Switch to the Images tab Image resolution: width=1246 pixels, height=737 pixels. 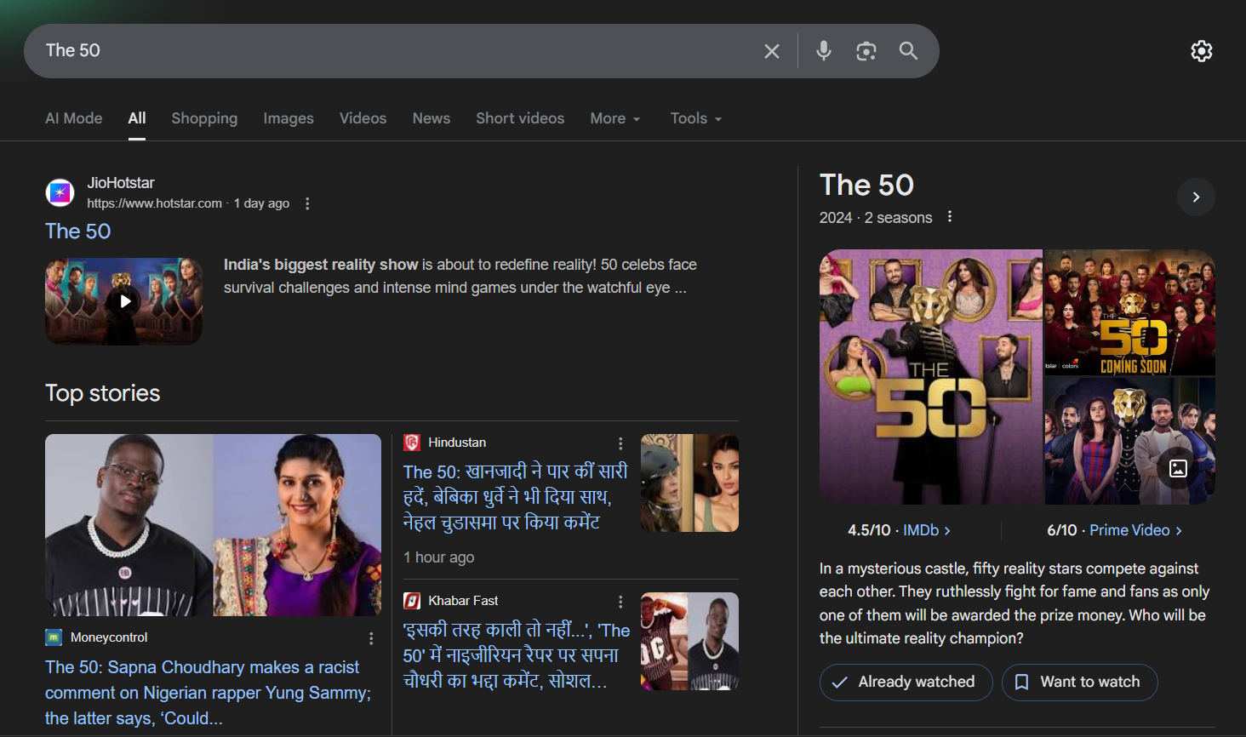pyautogui.click(x=289, y=118)
